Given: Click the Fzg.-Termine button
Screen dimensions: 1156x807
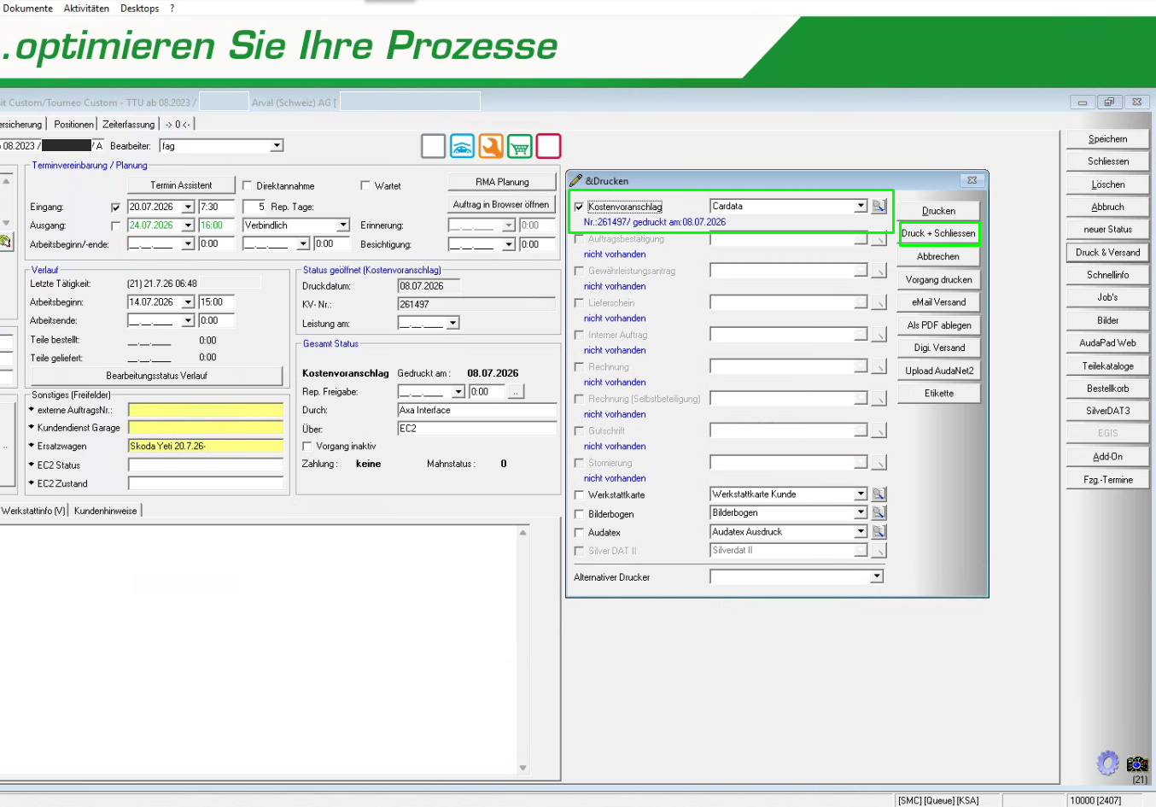Looking at the screenshot, I should click(1107, 480).
